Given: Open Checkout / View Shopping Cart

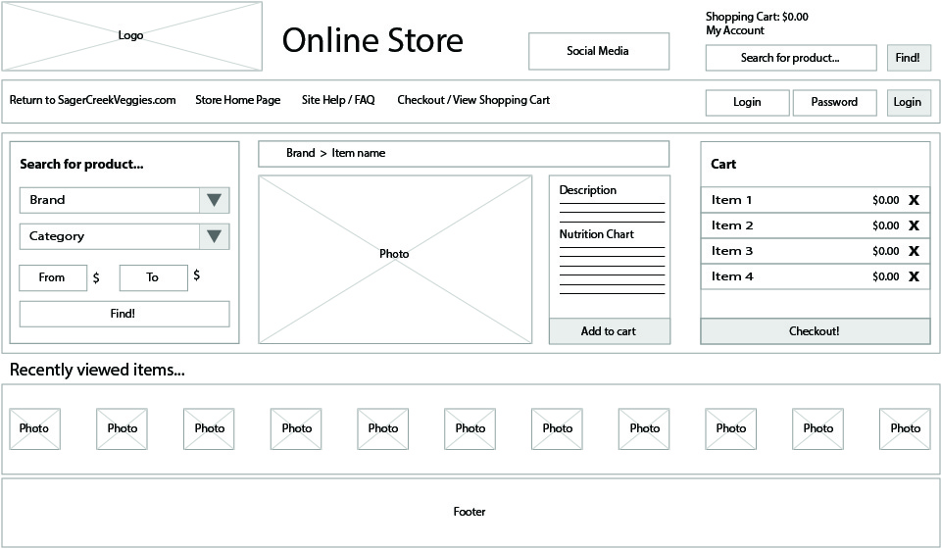Looking at the screenshot, I should coord(473,100).
